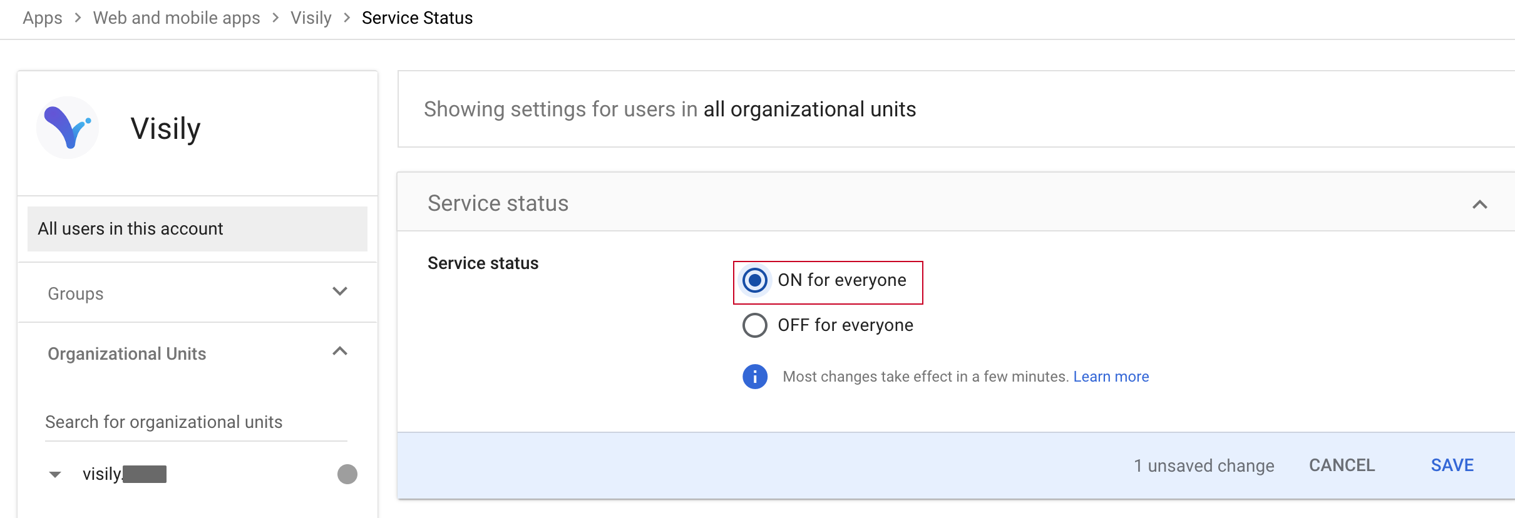Click the Service status panel header
The width and height of the screenshot is (1515, 518).
tap(956, 202)
